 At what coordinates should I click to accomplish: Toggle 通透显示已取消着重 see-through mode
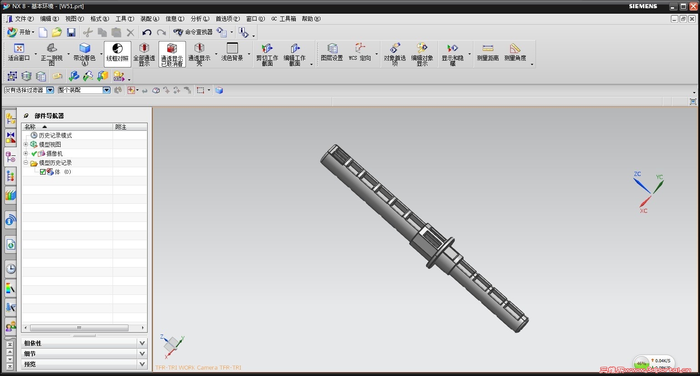(172, 54)
